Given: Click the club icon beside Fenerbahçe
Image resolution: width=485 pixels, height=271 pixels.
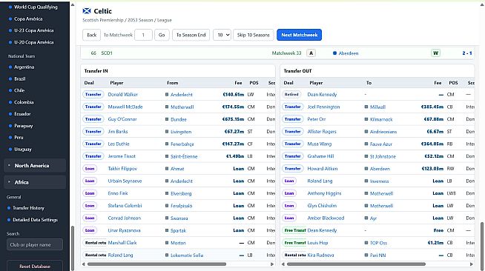Looking at the screenshot, I should [x=167, y=144].
